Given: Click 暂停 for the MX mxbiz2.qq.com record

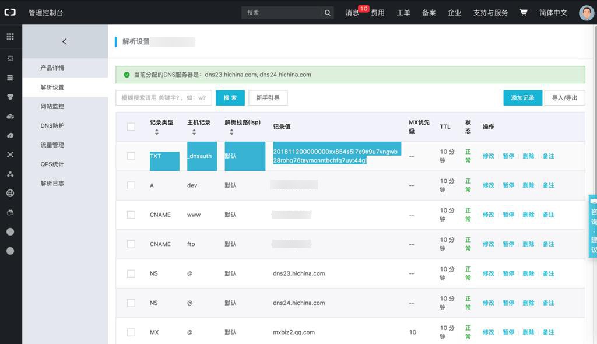Looking at the screenshot, I should 508,332.
